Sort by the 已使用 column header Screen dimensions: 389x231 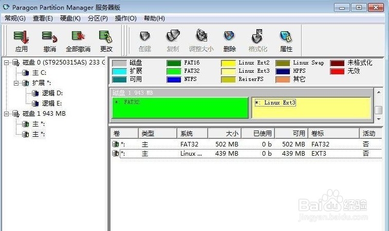[x=258, y=134]
